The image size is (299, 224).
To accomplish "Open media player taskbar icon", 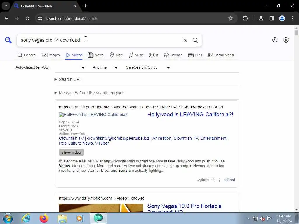I will (x=80, y=218).
